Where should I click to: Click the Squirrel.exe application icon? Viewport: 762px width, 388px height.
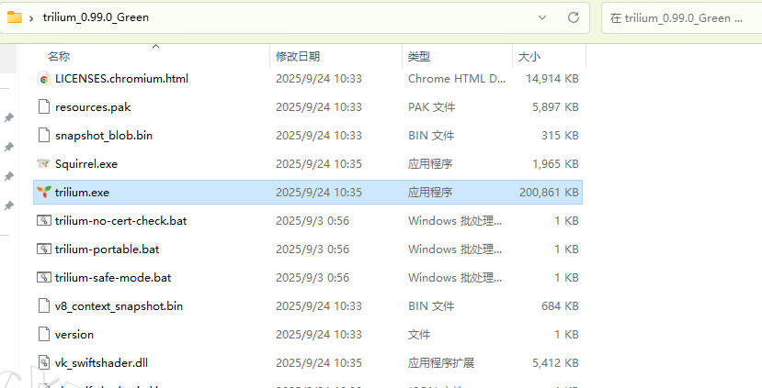43,163
